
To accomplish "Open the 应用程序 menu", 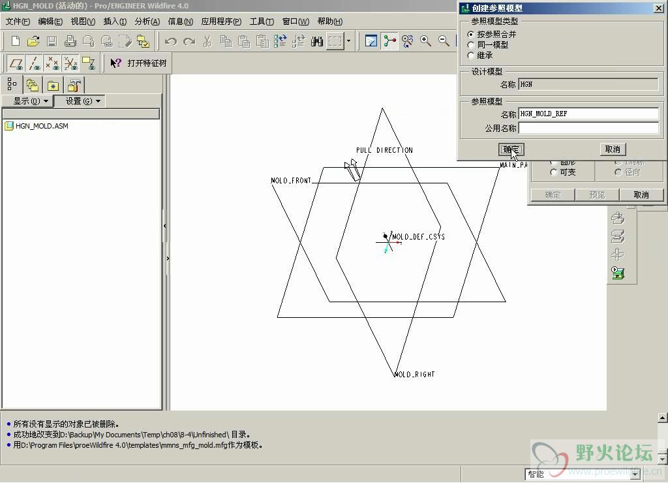I will pos(221,22).
